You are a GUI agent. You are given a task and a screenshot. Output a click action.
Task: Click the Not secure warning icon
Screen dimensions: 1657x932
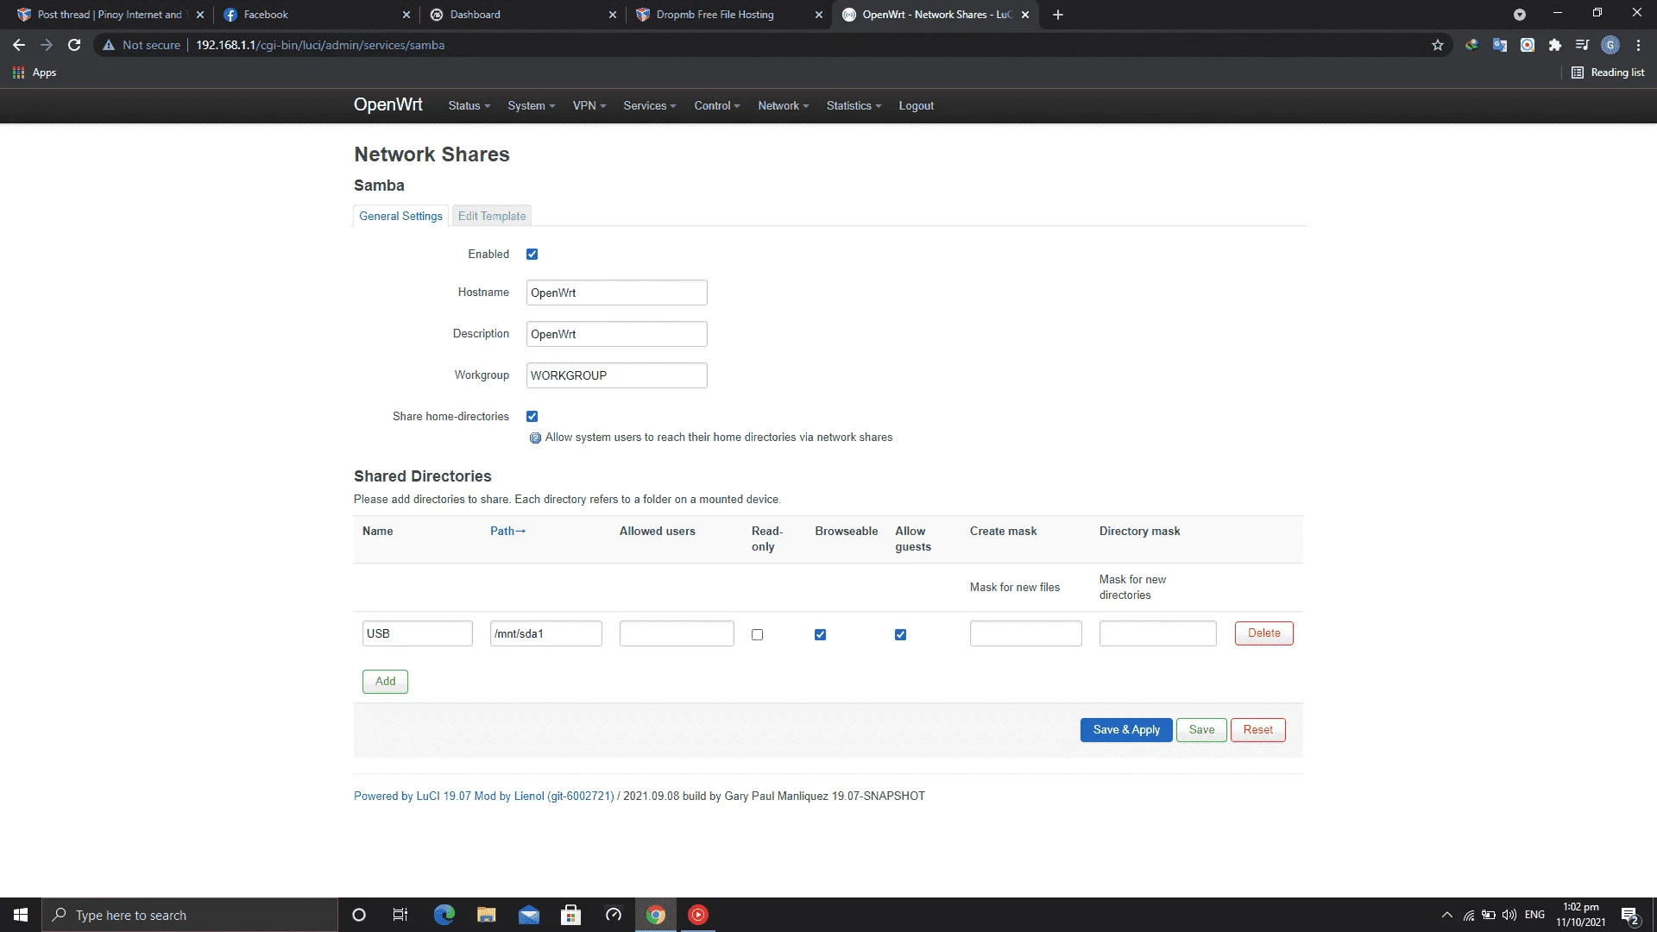pyautogui.click(x=109, y=45)
